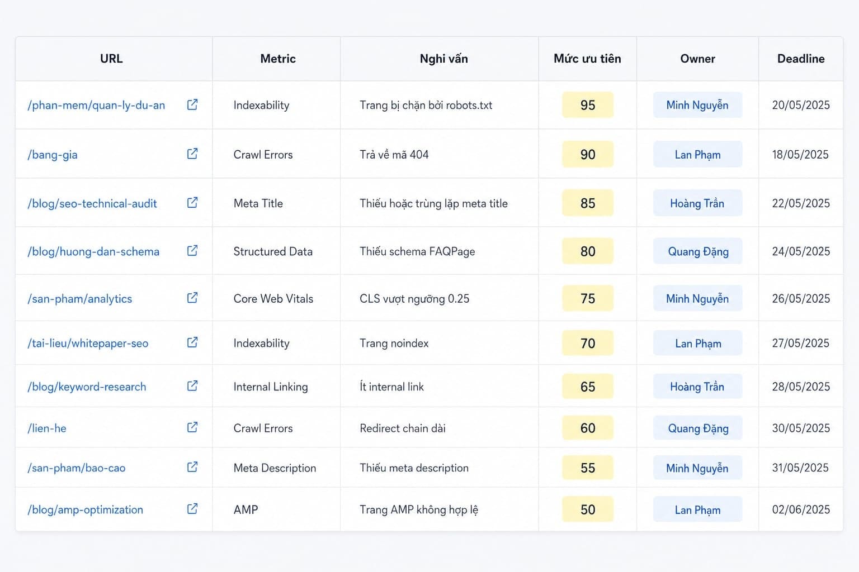Visit the /blog/huong-dan-schema link
The image size is (859, 572).
pos(93,251)
